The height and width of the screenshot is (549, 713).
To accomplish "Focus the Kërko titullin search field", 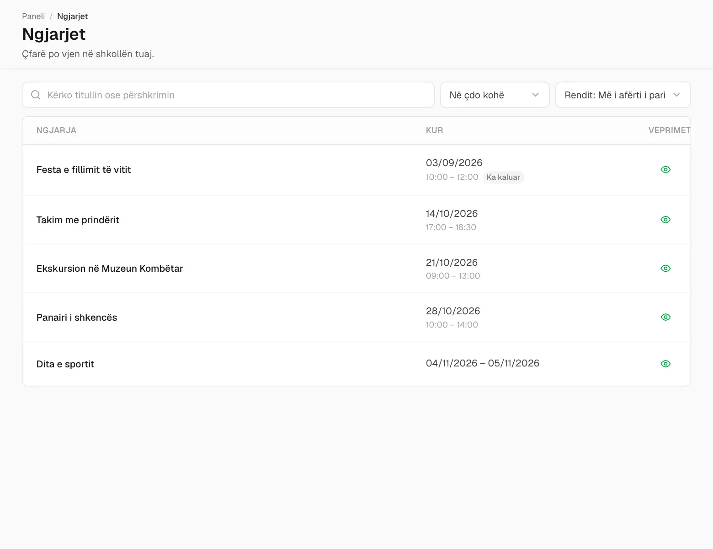I will point(228,95).
